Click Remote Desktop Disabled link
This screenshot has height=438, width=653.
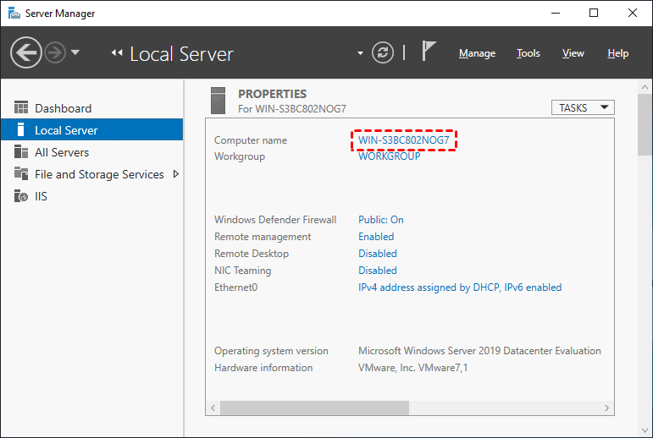377,254
